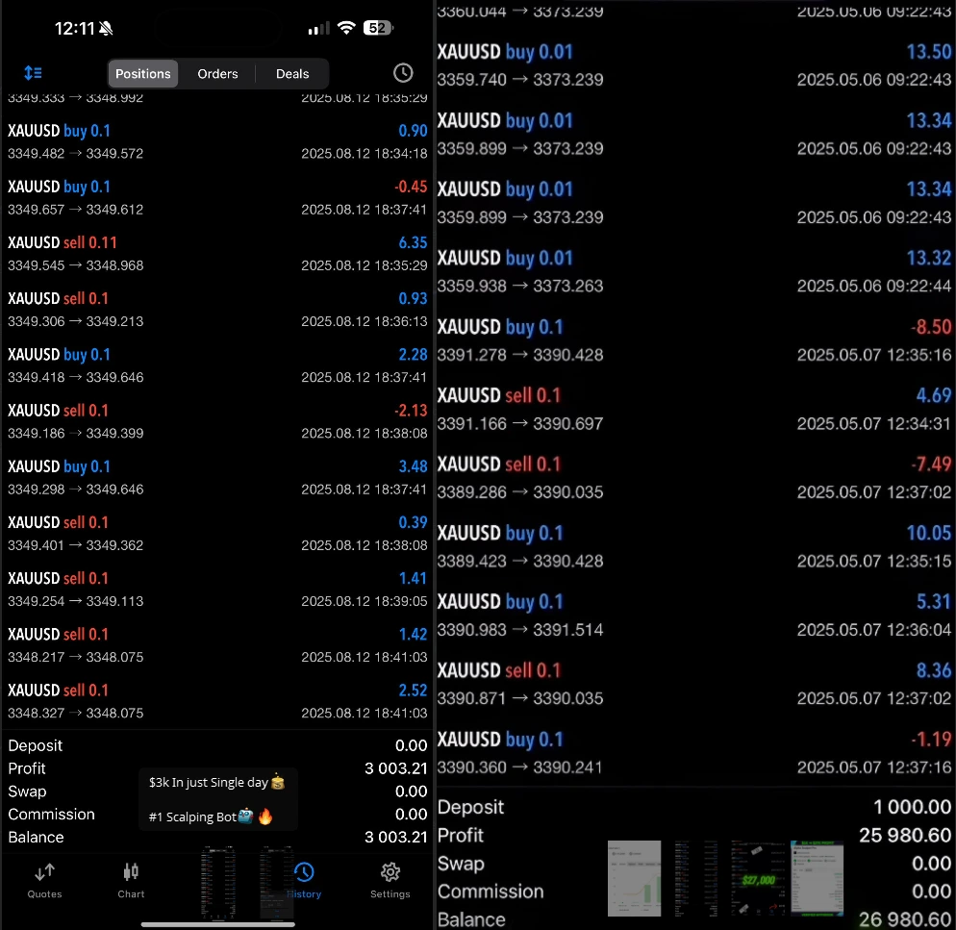Open the $27,000 thumbnail image
Viewport: 956px width, 930px height.
tap(758, 878)
